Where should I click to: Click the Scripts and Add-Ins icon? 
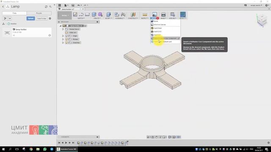click(172, 14)
